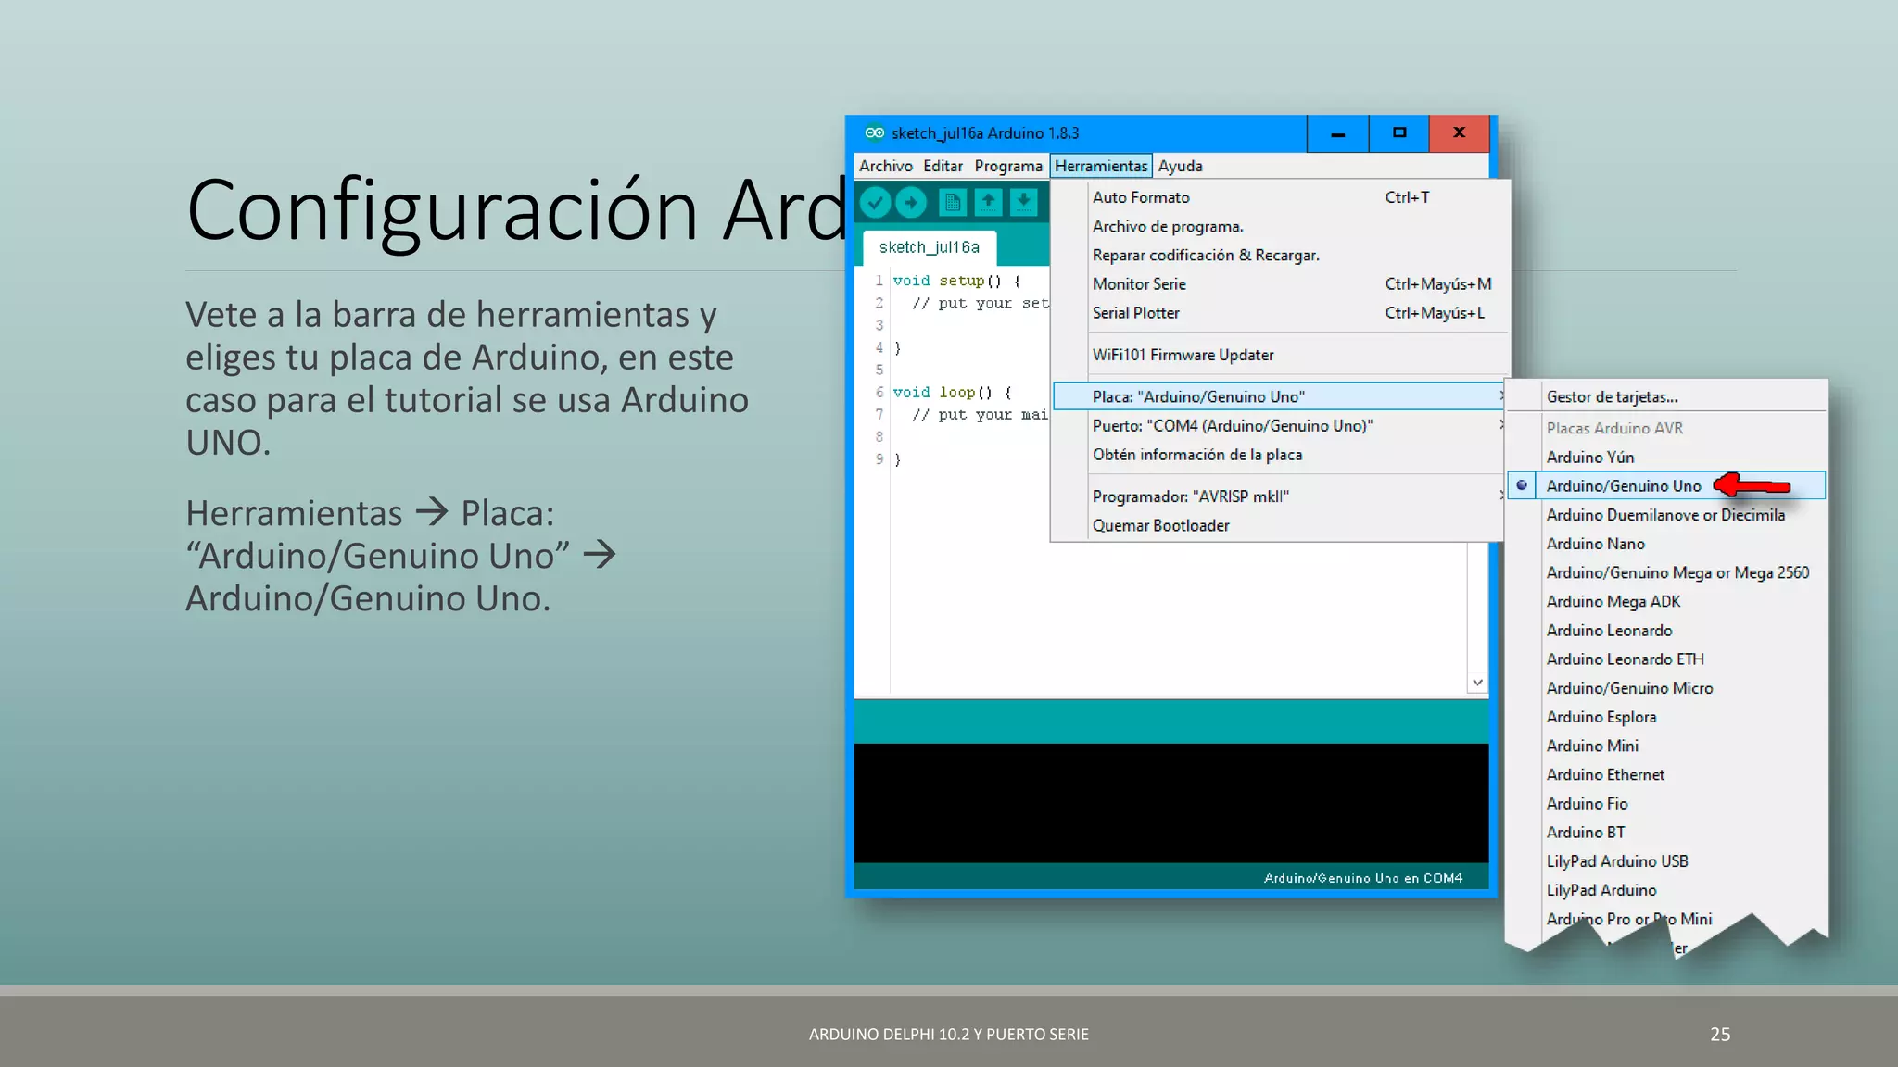Click the Upload arrow toolbar icon
Image resolution: width=1898 pixels, height=1067 pixels.
tap(911, 202)
